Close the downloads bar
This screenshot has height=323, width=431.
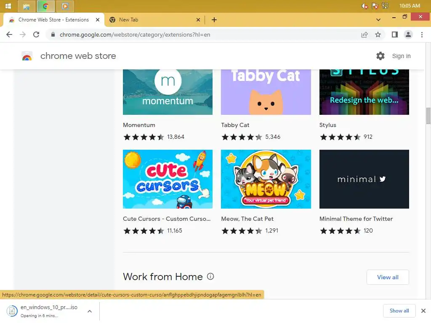click(x=423, y=311)
